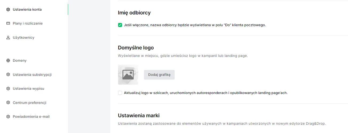
Task: Click the default logo placeholder thumbnail
Action: click(128, 75)
